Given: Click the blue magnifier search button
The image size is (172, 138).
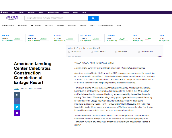Looking at the screenshot, I should (x=93, y=18).
